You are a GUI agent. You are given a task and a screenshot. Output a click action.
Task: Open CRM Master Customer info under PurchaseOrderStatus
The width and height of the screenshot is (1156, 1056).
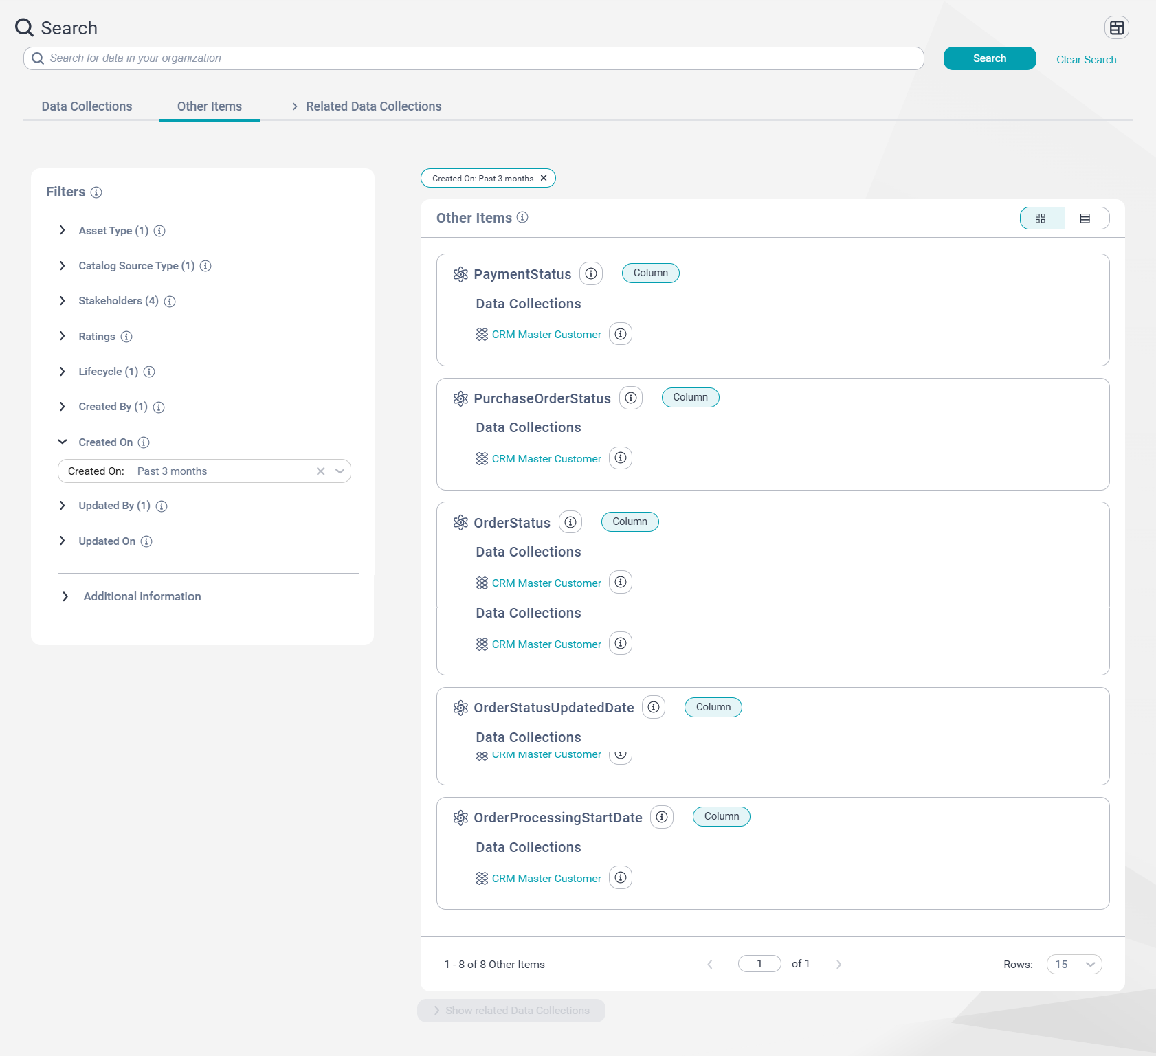621,458
